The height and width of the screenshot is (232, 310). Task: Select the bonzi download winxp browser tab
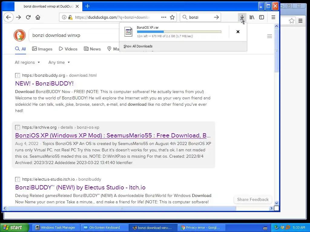pyautogui.click(x=48, y=6)
